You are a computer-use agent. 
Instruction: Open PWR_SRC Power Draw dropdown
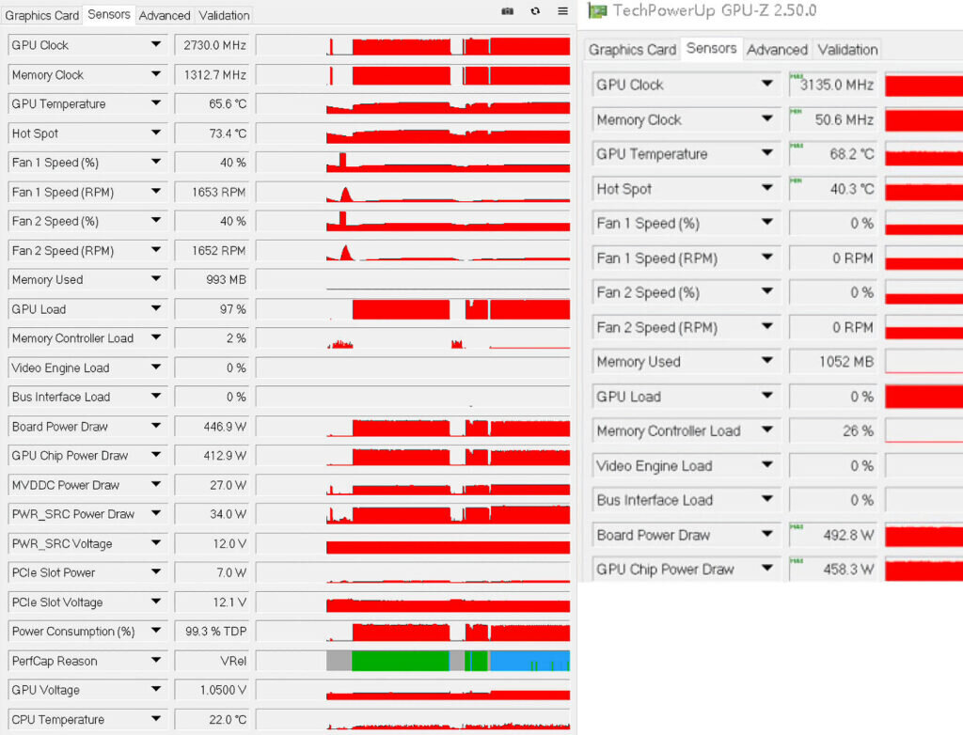click(156, 513)
